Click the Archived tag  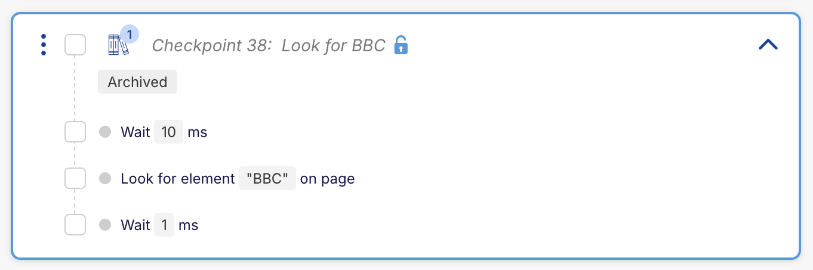click(137, 82)
